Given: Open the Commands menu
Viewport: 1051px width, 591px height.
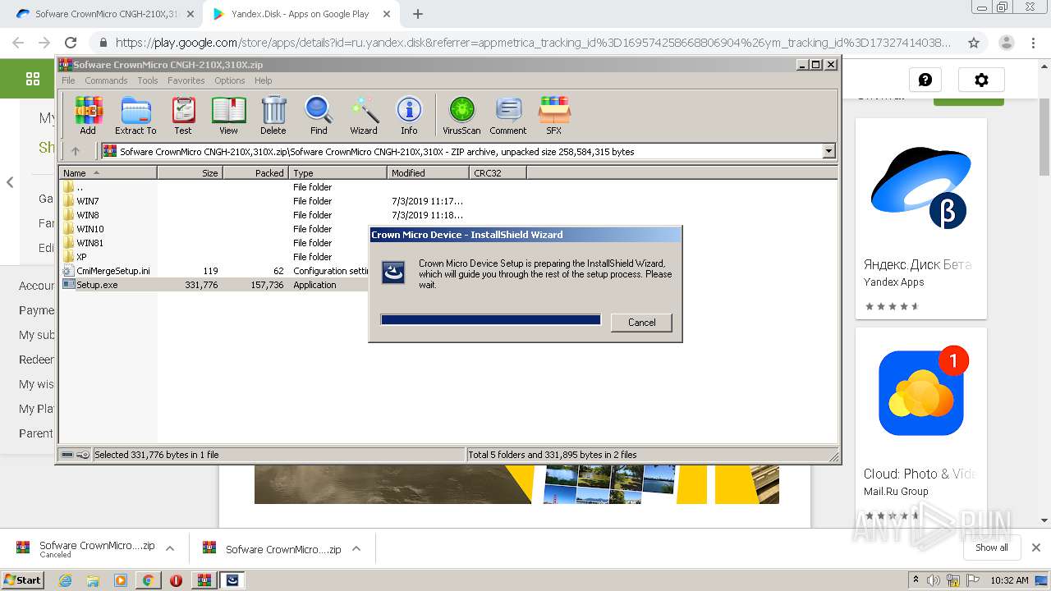Looking at the screenshot, I should click(106, 80).
